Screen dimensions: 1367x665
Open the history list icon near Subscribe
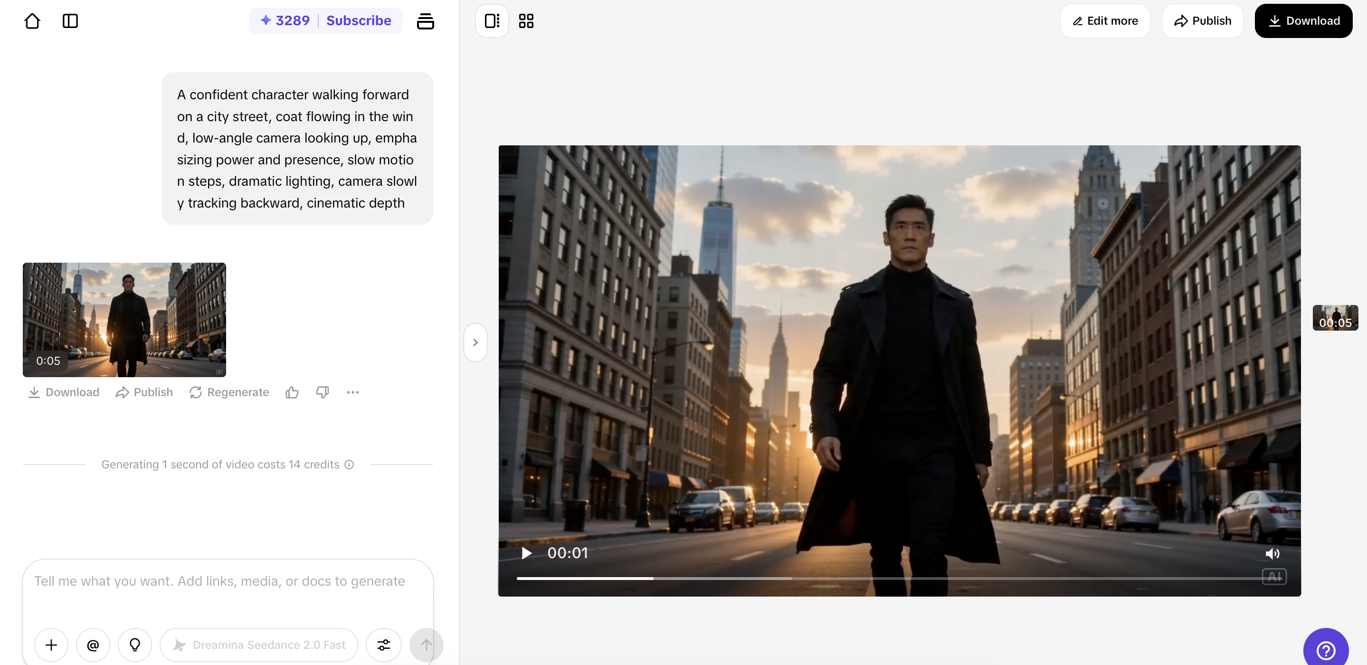coord(426,21)
